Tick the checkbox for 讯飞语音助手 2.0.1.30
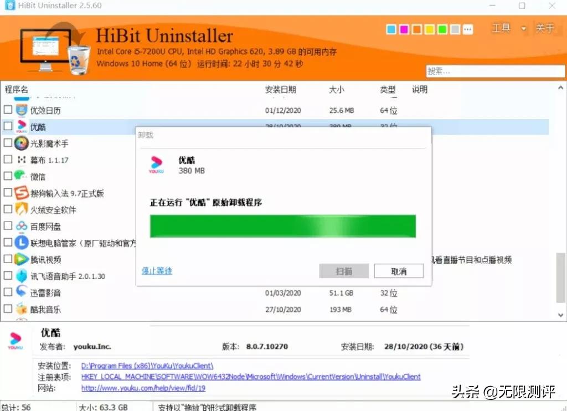This screenshot has width=567, height=411. click(8, 275)
